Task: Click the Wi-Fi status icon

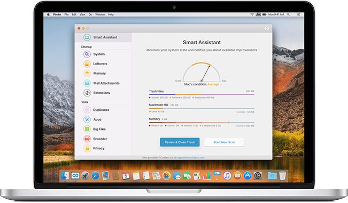Action: tap(252, 14)
